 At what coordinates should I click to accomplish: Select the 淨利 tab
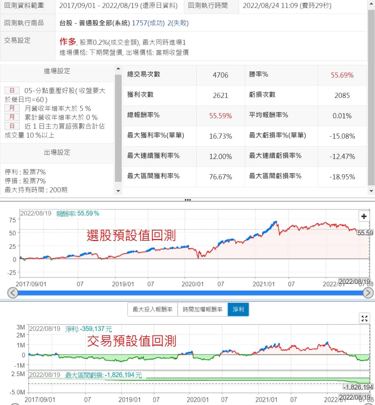click(x=238, y=309)
